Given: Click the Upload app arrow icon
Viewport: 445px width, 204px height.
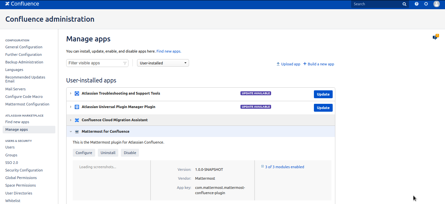Looking at the screenshot, I should 278,64.
